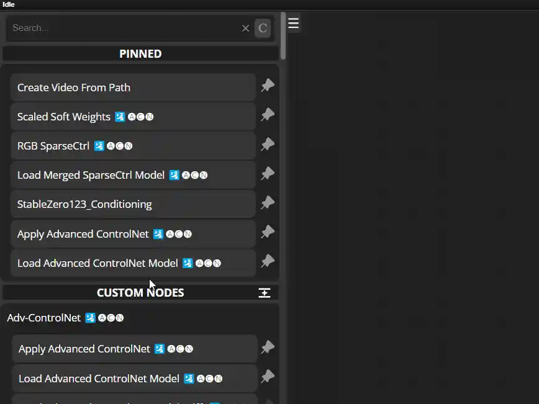
Task: Click the blue badge next to Adv-ControlNet
Action: 88,318
